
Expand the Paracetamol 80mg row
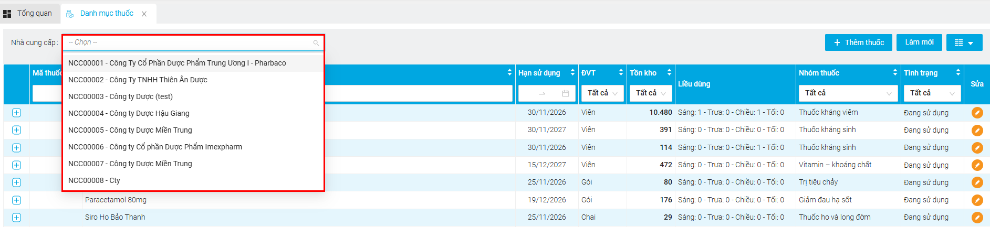[x=16, y=200]
